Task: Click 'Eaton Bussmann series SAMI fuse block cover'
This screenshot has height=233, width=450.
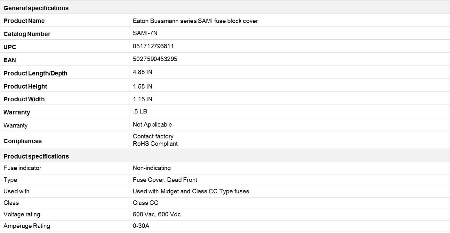Action: click(195, 21)
